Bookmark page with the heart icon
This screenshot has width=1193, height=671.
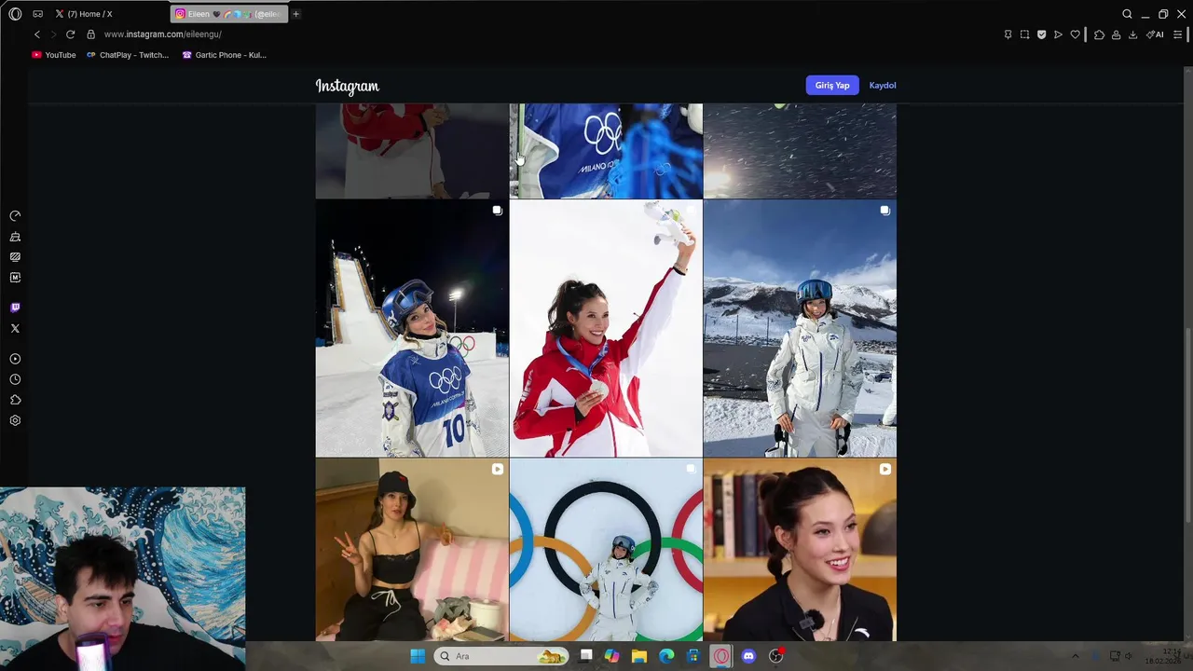1075,34
